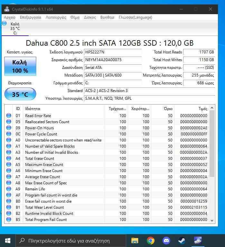Open the Δίσκος menu
Image resolution: width=225 pixels, height=247 pixels.
90,17
